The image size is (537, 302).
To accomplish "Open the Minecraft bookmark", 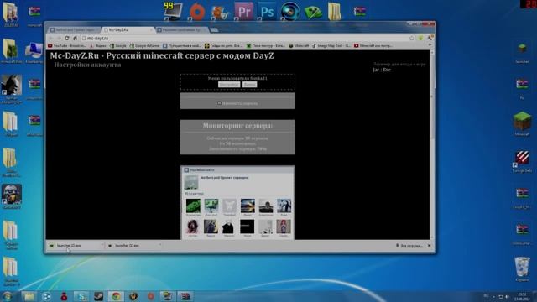I will click(x=299, y=45).
